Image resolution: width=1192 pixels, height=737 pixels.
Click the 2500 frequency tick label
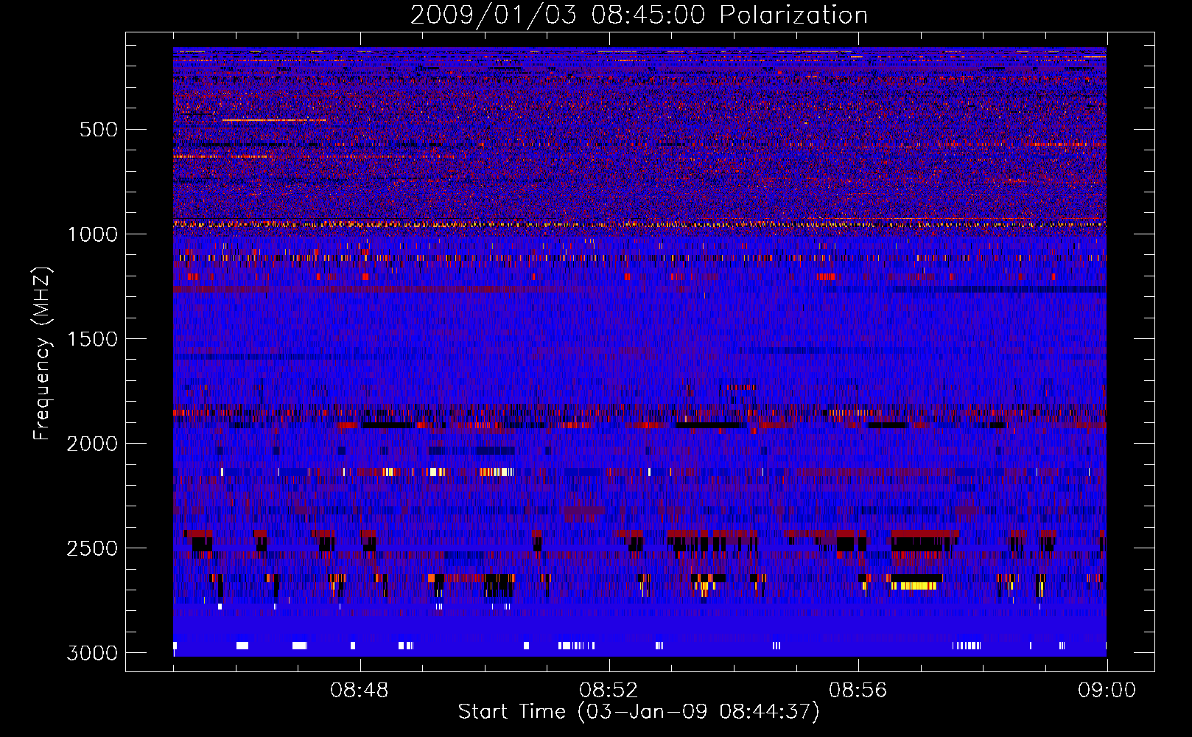point(93,548)
